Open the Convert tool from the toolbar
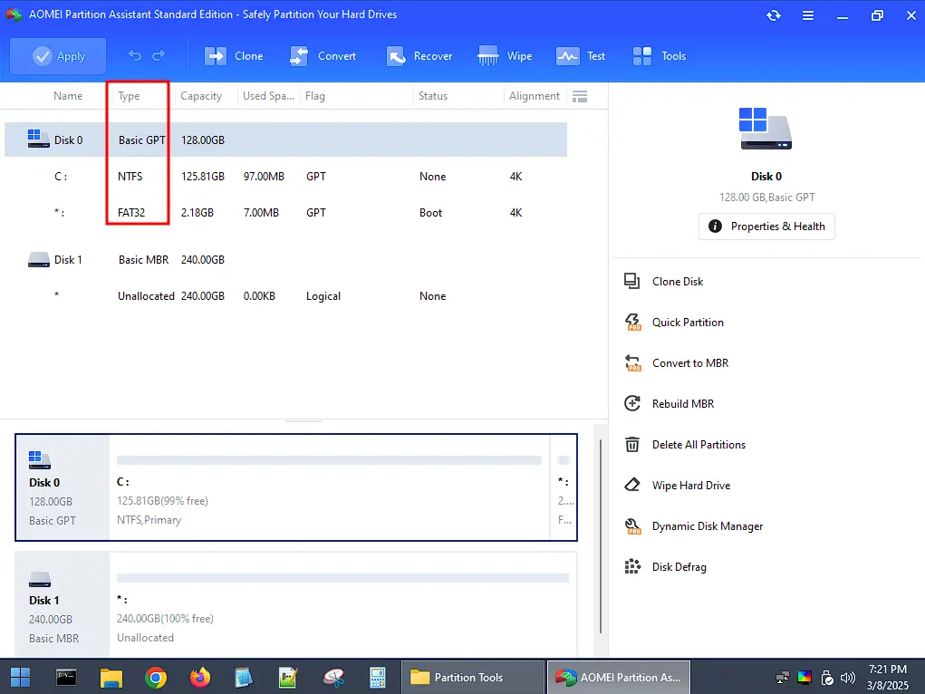Viewport: 925px width, 694px height. click(x=323, y=55)
